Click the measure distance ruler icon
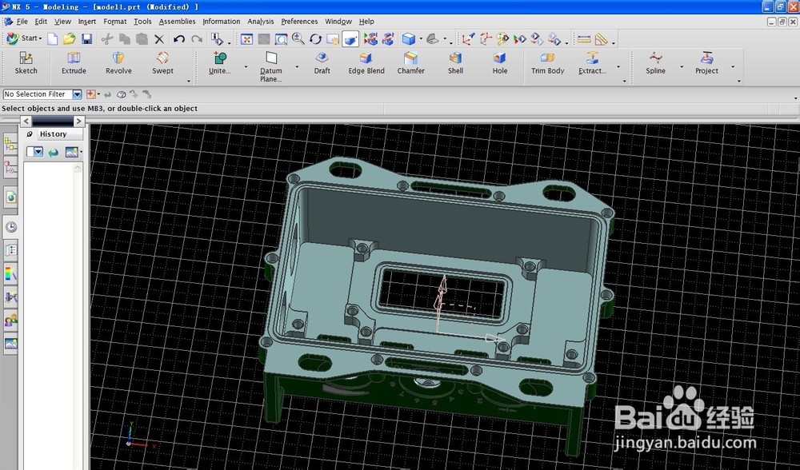Image resolution: width=800 pixels, height=470 pixels. (584, 39)
